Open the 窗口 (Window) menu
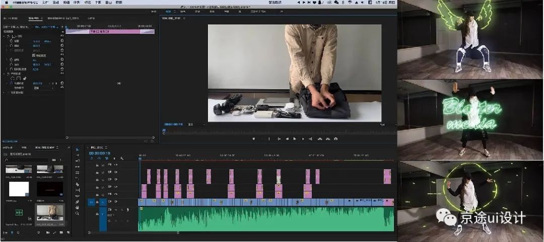This screenshot has height=242, width=544. [x=108, y=2]
